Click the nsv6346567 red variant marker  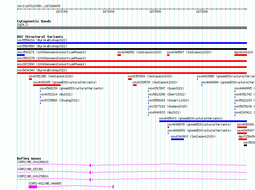pos(168,55)
